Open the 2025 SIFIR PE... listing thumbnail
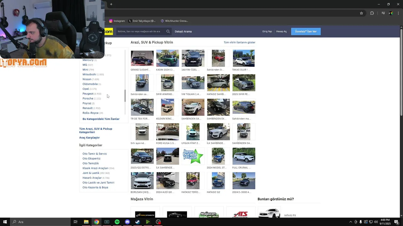Image resolution: width=403 pixels, height=226 pixels. (x=244, y=83)
